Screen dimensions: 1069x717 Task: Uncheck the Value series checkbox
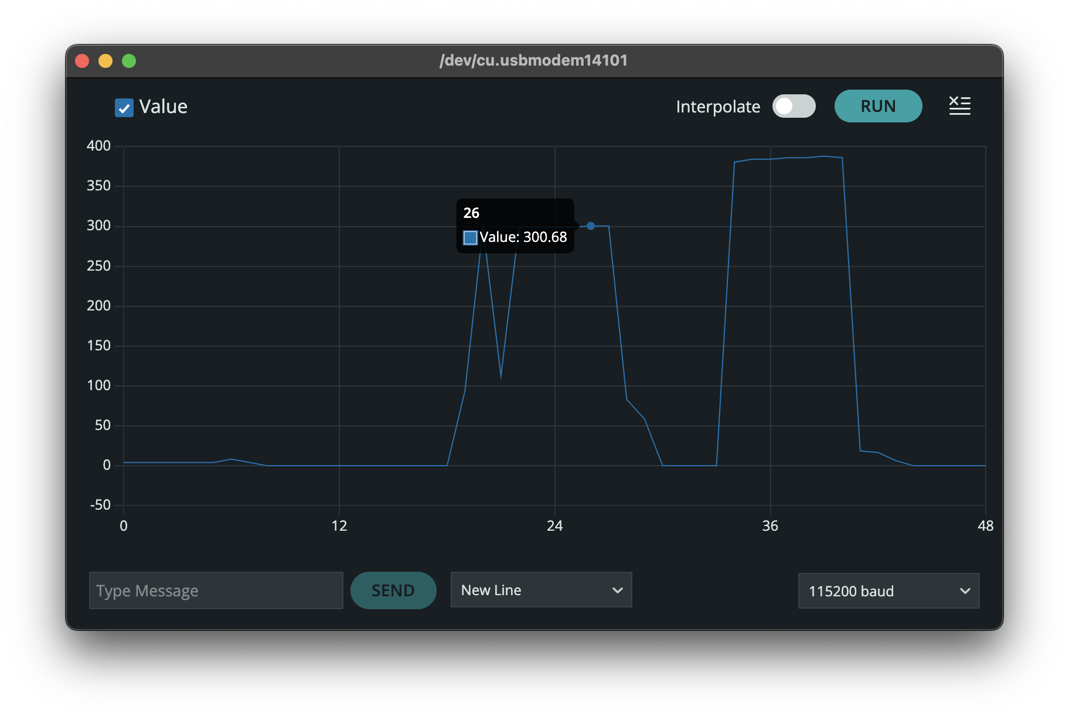(124, 108)
